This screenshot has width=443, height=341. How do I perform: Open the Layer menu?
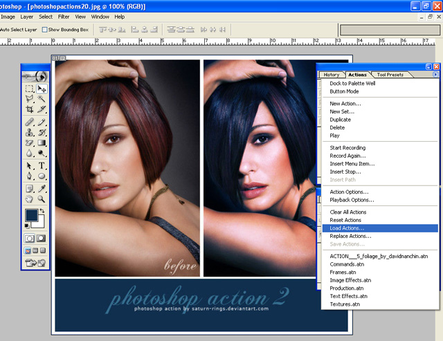coord(26,16)
